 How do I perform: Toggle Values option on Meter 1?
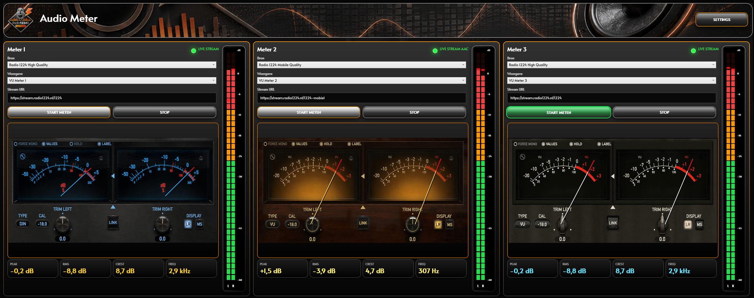50,144
